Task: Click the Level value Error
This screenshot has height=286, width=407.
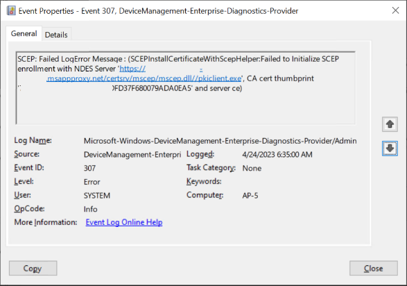Action: pyautogui.click(x=92, y=182)
